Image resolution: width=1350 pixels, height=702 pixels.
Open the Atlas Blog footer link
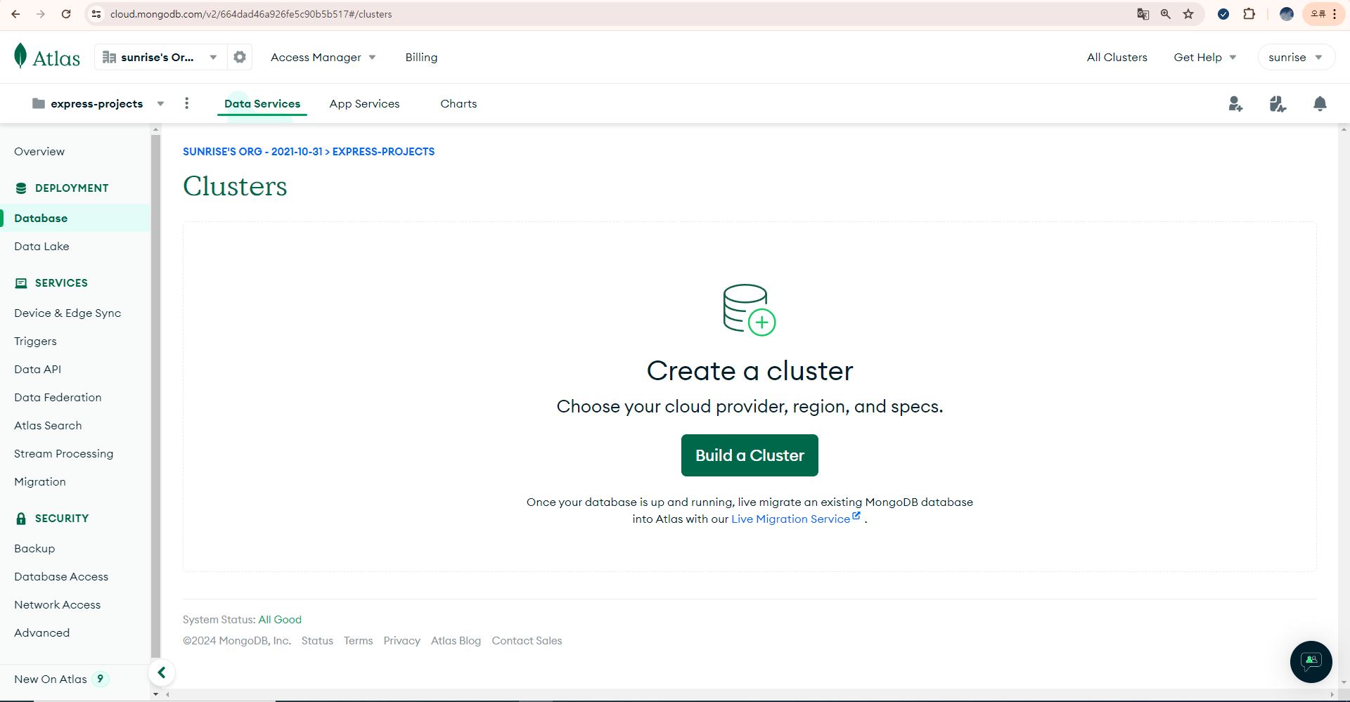click(x=456, y=640)
